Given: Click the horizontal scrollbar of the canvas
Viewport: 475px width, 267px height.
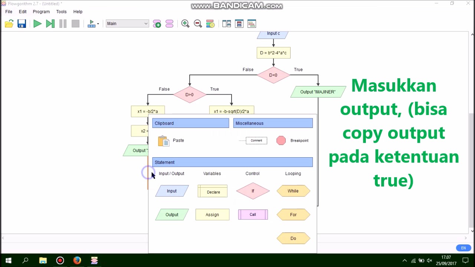Looking at the screenshot, I should [235, 238].
